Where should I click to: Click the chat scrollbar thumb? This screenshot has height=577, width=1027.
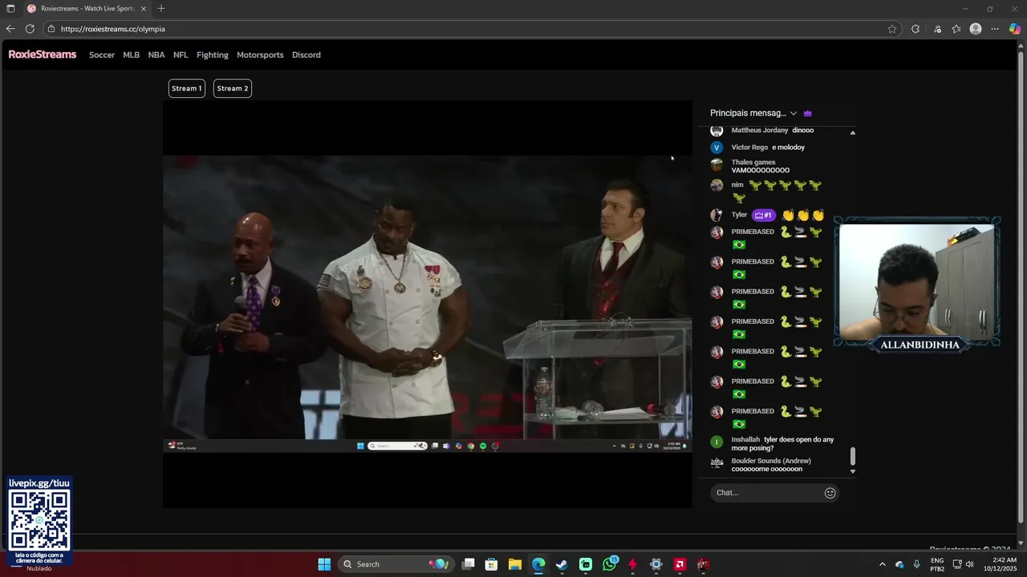pos(852,457)
